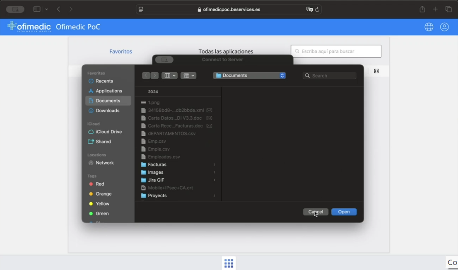Screen dimensions: 458x270
Task: Toggle the Safari sidebar icon
Action: [x=37, y=9]
